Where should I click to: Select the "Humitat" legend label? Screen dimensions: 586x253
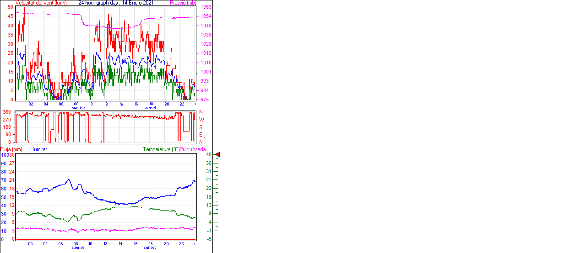[x=38, y=149]
